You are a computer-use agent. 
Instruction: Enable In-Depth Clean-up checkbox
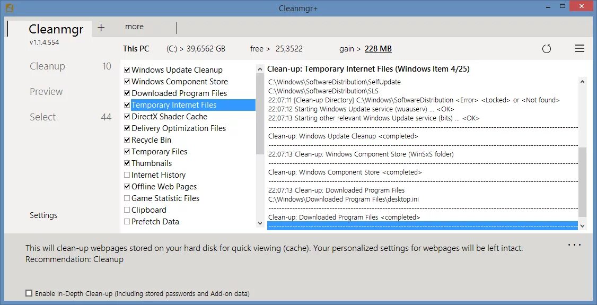(x=29, y=293)
